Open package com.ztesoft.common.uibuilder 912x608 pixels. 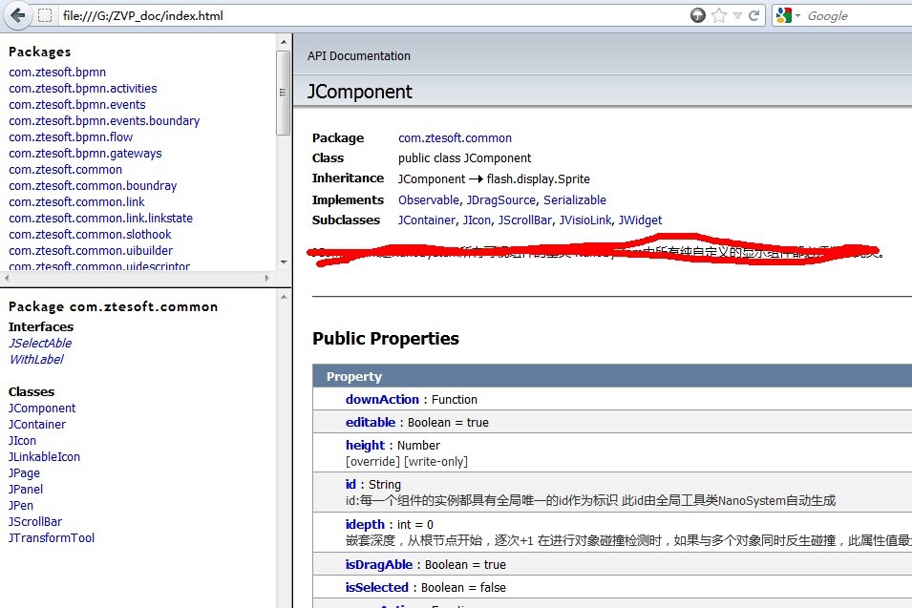tap(91, 251)
